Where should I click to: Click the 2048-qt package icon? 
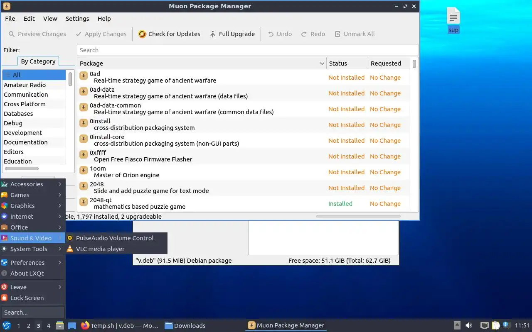(x=83, y=201)
